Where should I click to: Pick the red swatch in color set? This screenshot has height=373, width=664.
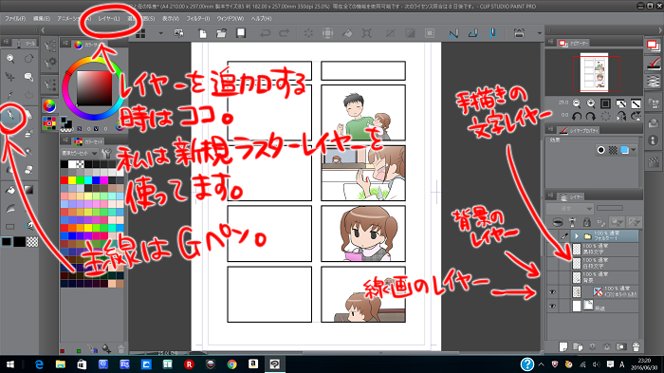tap(64, 180)
